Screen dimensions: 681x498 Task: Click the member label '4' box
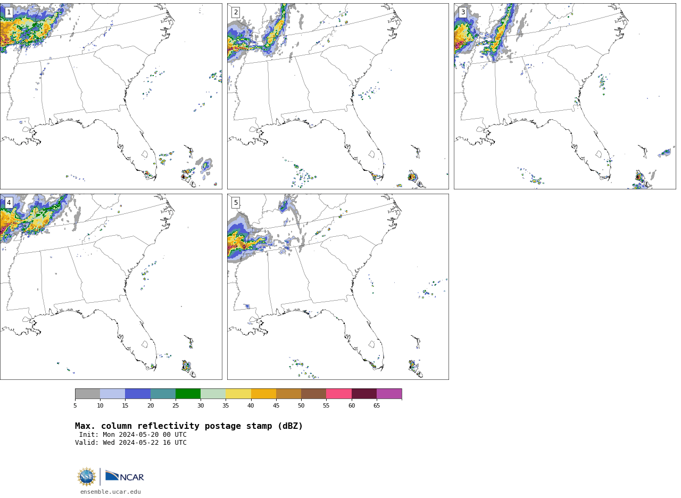[9, 203]
